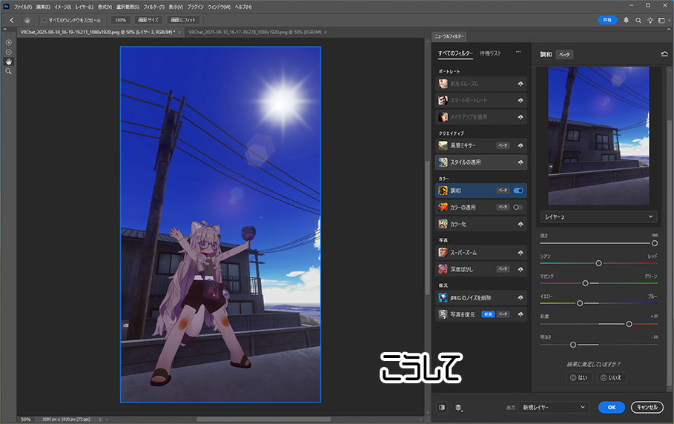Select the Hand tool in the left toolbar
The image size is (674, 424).
(9, 62)
